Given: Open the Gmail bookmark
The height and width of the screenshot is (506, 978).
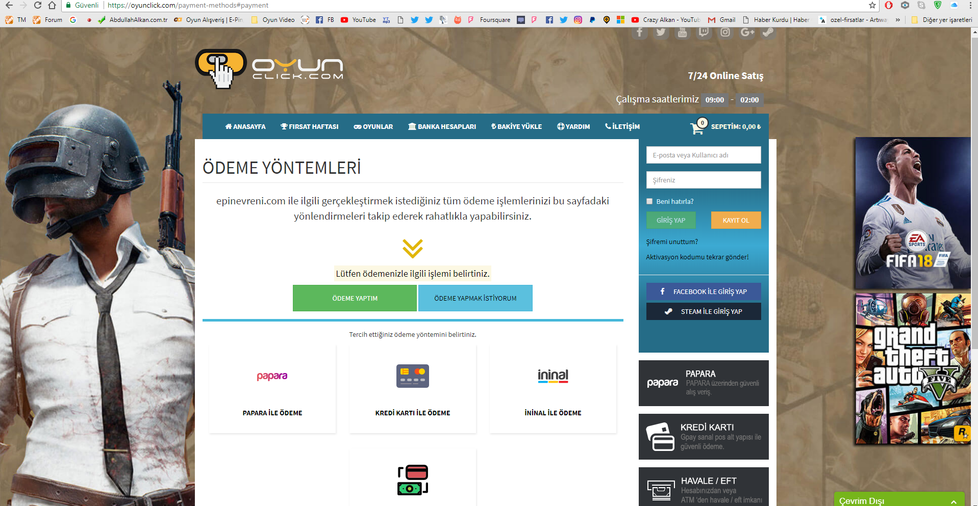Looking at the screenshot, I should 722,20.
